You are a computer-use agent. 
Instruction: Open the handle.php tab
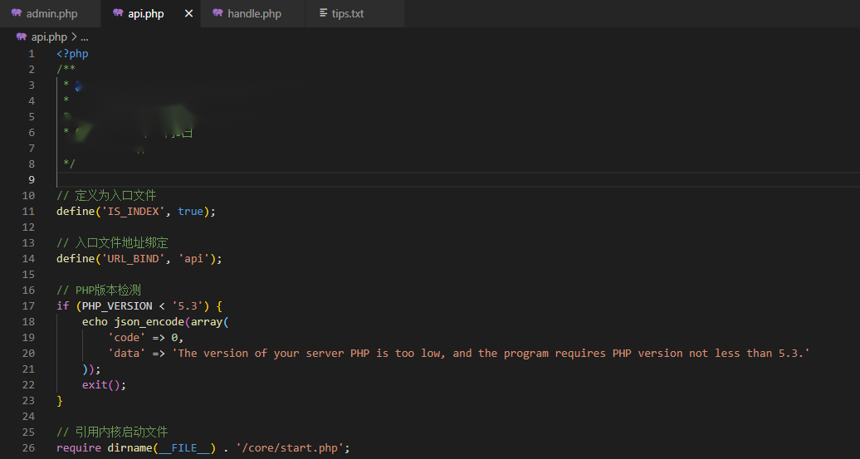[253, 14]
